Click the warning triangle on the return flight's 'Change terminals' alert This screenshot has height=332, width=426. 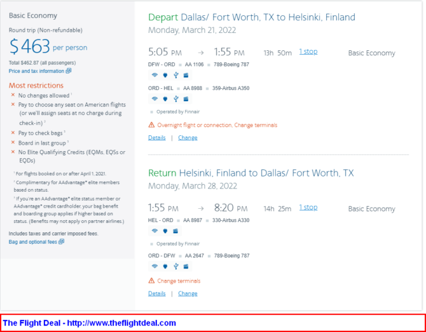coord(151,281)
